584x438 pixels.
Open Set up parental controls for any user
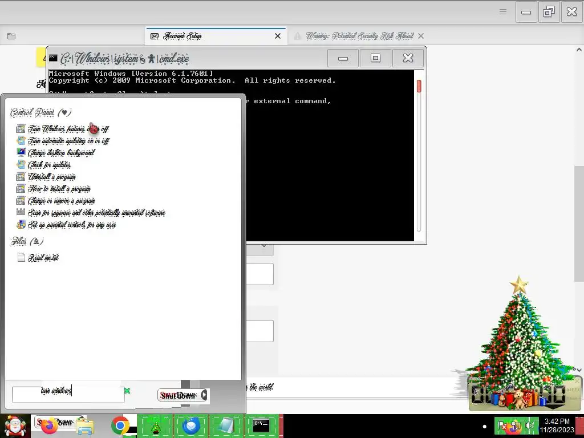pos(66,225)
